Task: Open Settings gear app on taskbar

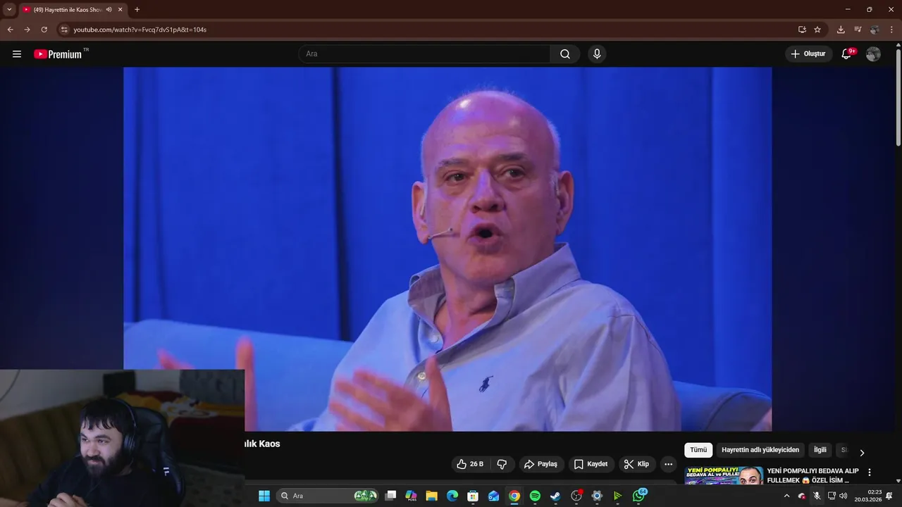Action: coord(597,496)
